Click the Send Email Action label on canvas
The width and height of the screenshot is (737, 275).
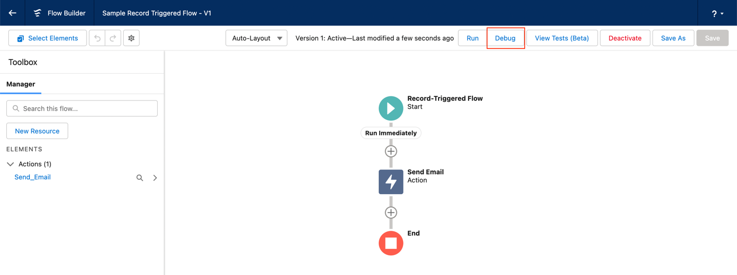pyautogui.click(x=425, y=176)
